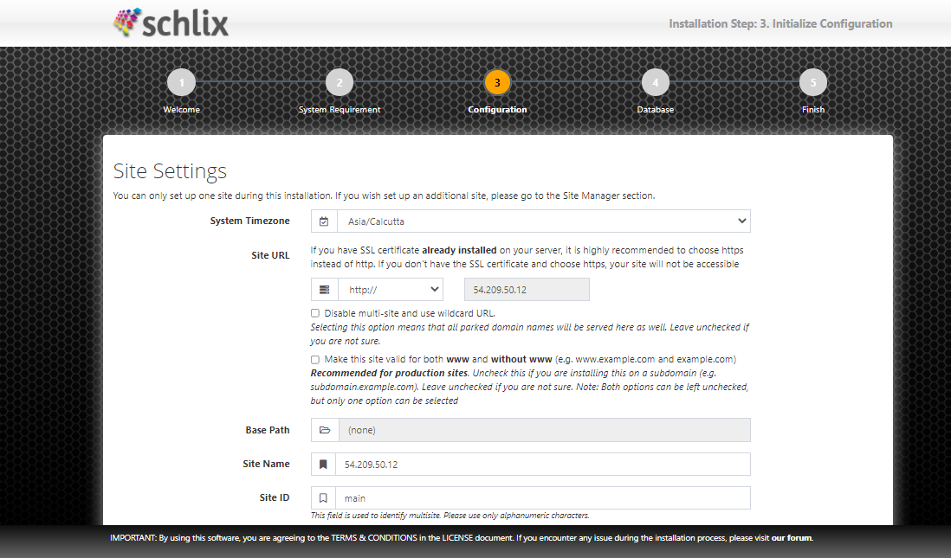Jump to step 5 Finish circle
The height and width of the screenshot is (558, 951).
coord(813,82)
